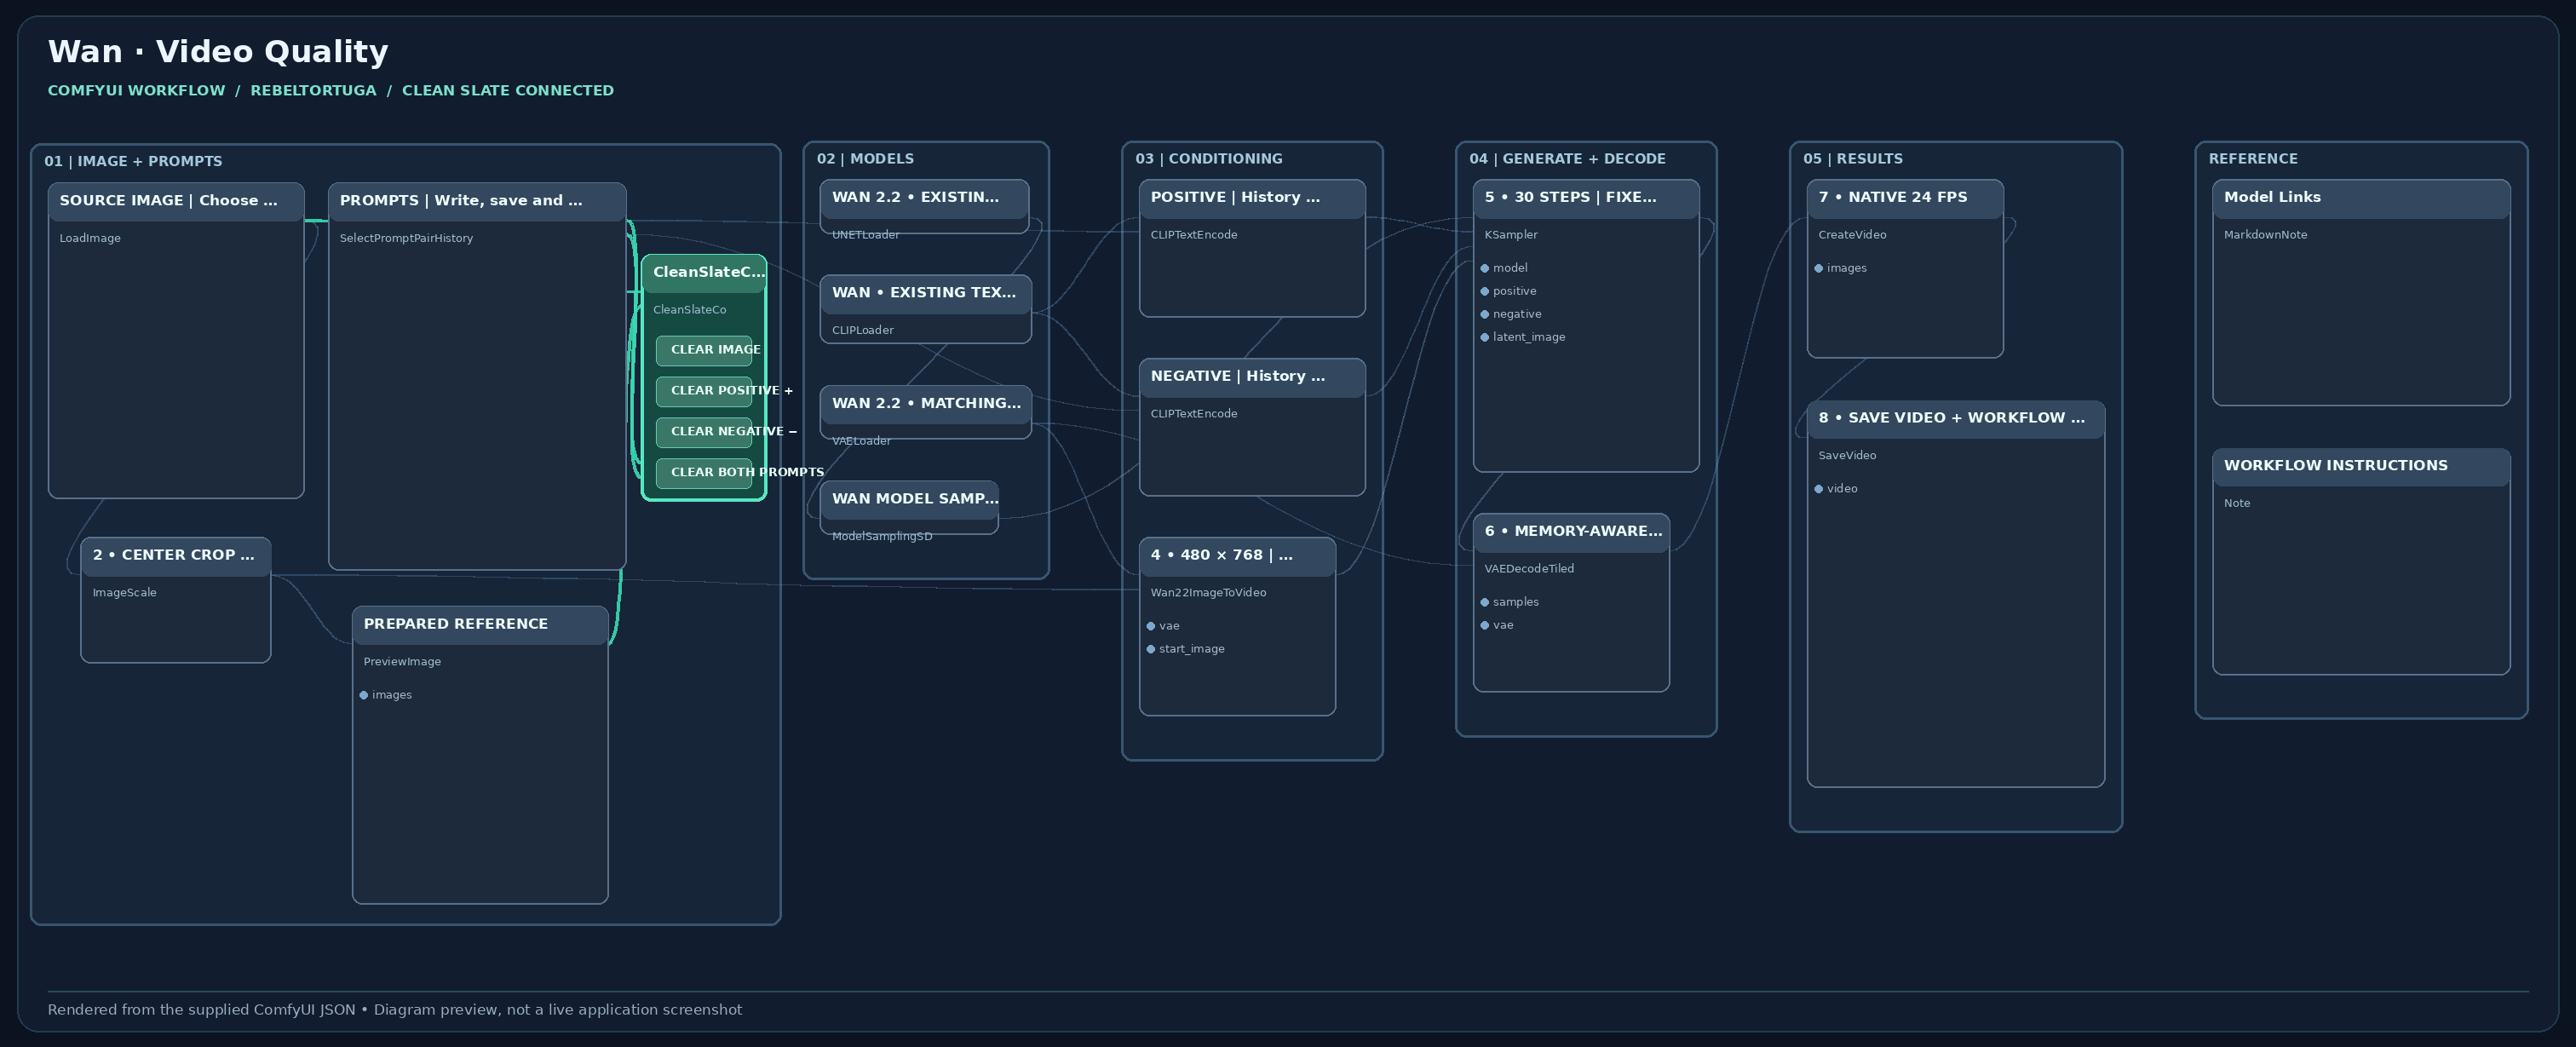Select the SOURCE IMAGE node header

click(x=176, y=201)
